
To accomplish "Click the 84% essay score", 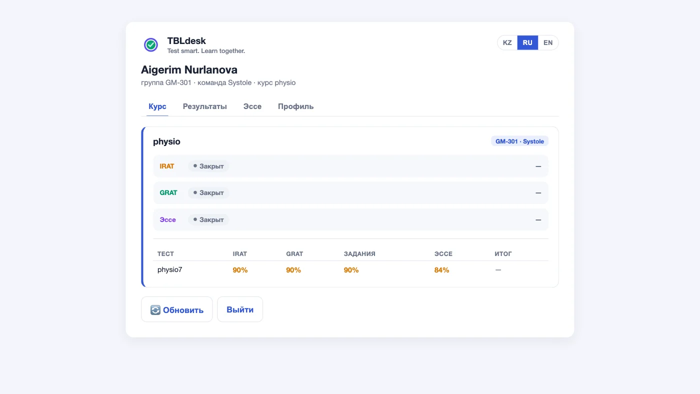I will pos(442,270).
